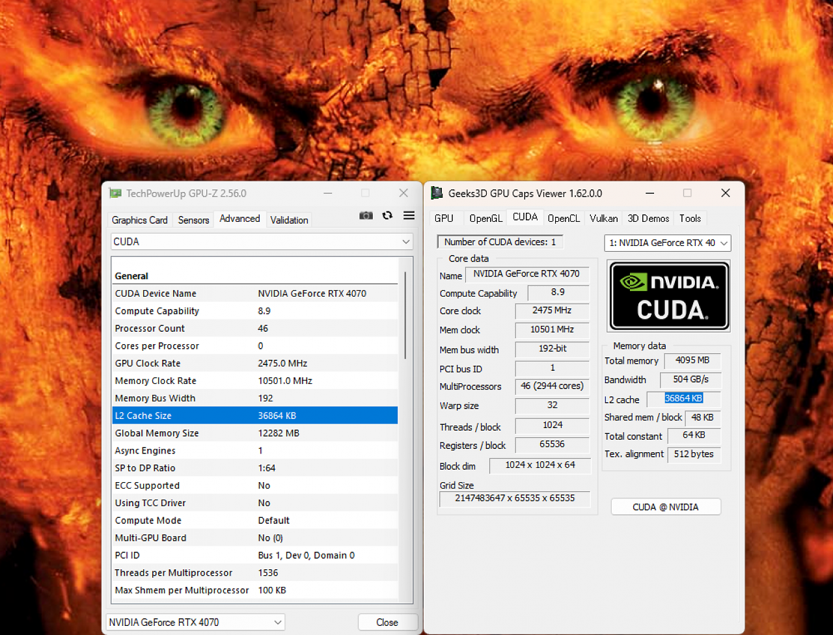Click the Number of CUDA devices box
The width and height of the screenshot is (833, 635).
point(500,242)
